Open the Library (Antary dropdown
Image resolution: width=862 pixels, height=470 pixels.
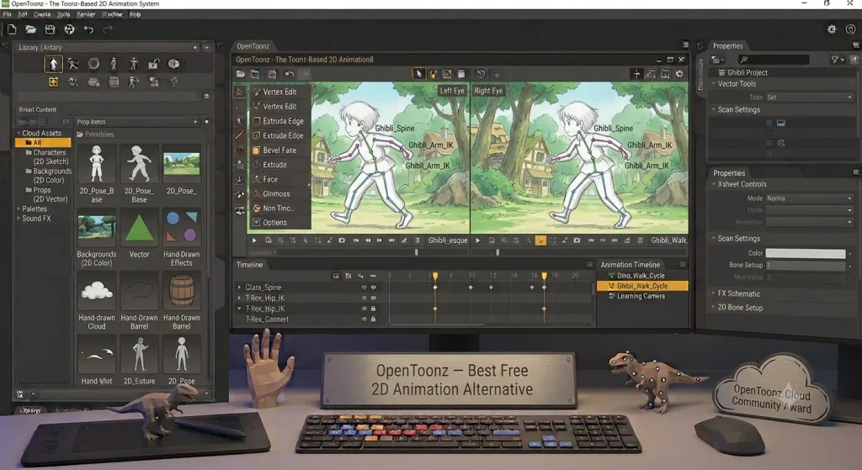pos(107,48)
